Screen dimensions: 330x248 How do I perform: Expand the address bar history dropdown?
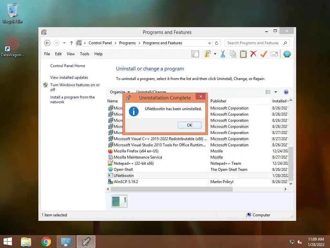[x=209, y=43]
